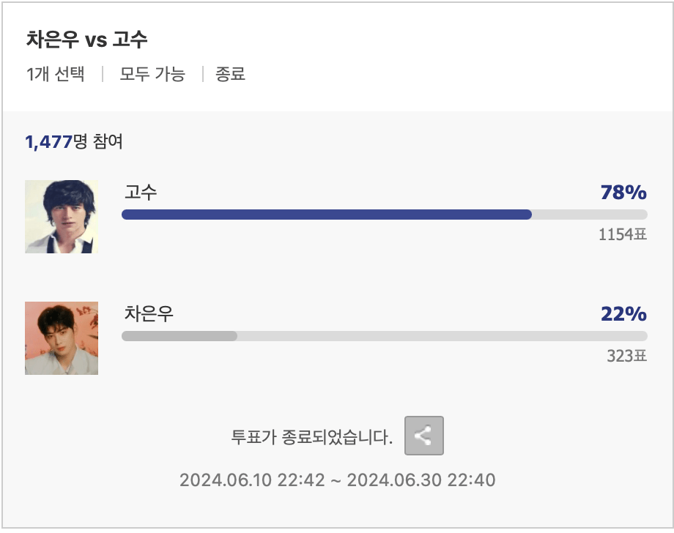Click the 차은우 gray result bar
The height and width of the screenshot is (533, 674).
click(x=179, y=336)
